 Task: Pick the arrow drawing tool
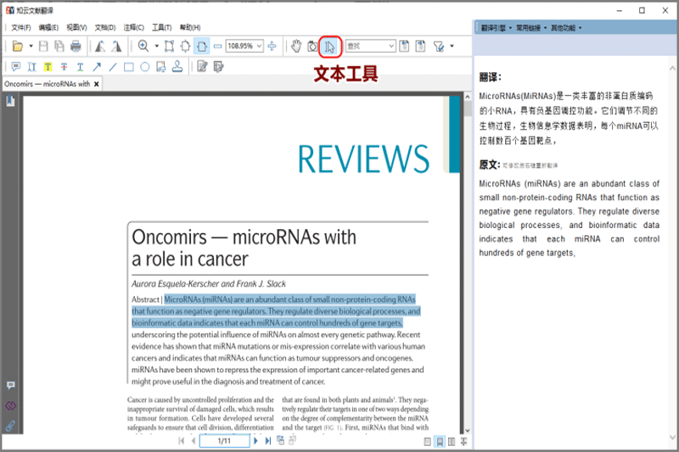pyautogui.click(x=97, y=67)
